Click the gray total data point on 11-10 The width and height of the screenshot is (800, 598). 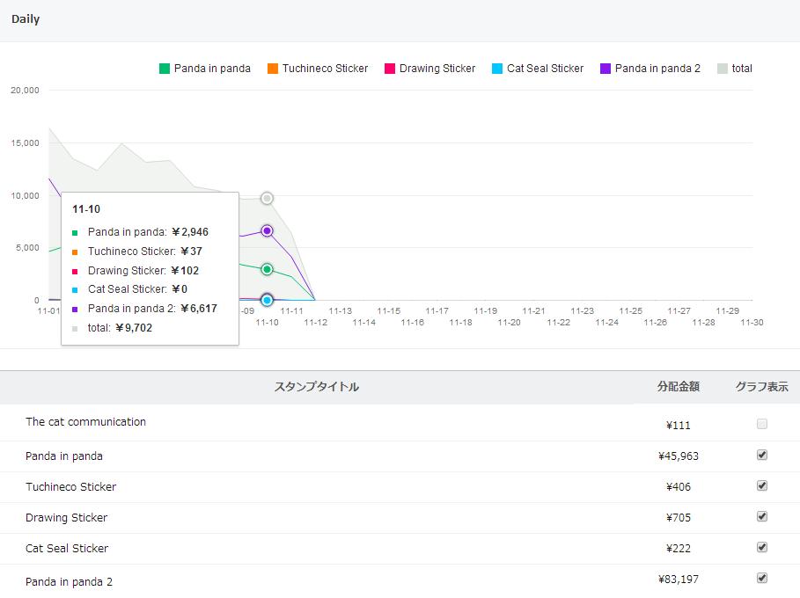(x=267, y=199)
